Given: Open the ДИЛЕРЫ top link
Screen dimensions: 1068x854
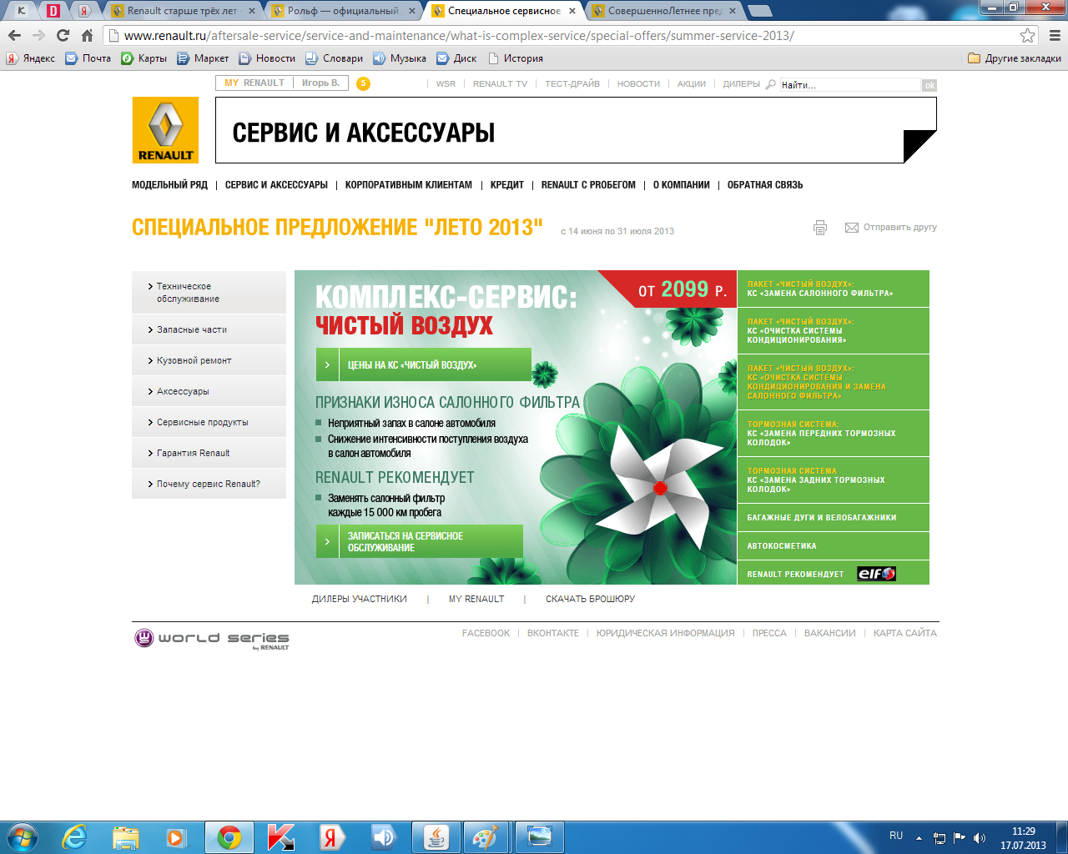Looking at the screenshot, I should point(742,83).
